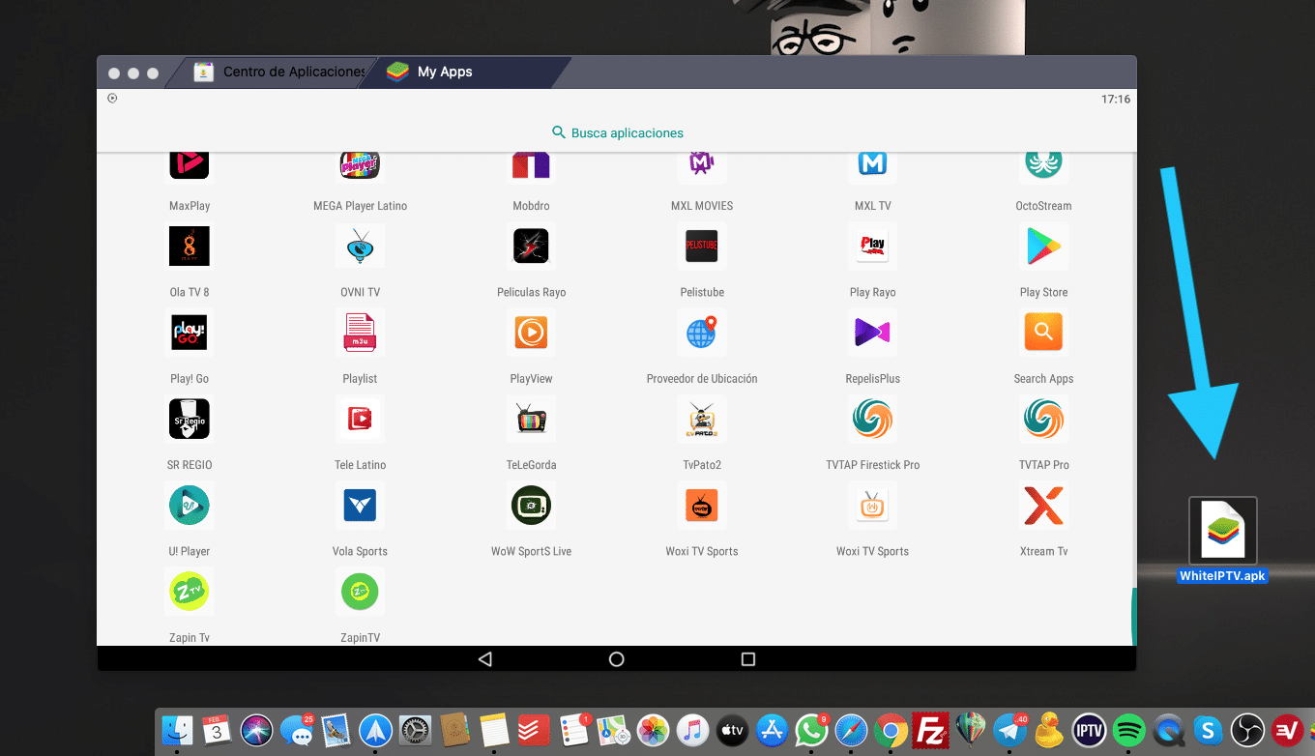The image size is (1315, 756).
Task: Open the Pelistube app
Action: [x=702, y=247]
